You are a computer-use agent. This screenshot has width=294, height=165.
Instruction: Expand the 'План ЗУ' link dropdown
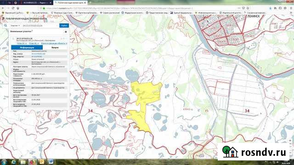click(22, 43)
